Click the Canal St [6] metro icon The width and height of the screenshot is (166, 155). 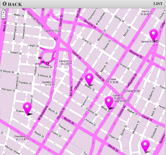pos(124,91)
